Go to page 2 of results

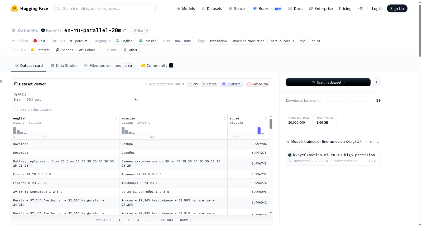[x=129, y=220]
